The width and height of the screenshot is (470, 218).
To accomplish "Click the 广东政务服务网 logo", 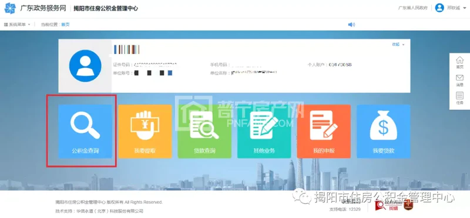I will (35, 8).
